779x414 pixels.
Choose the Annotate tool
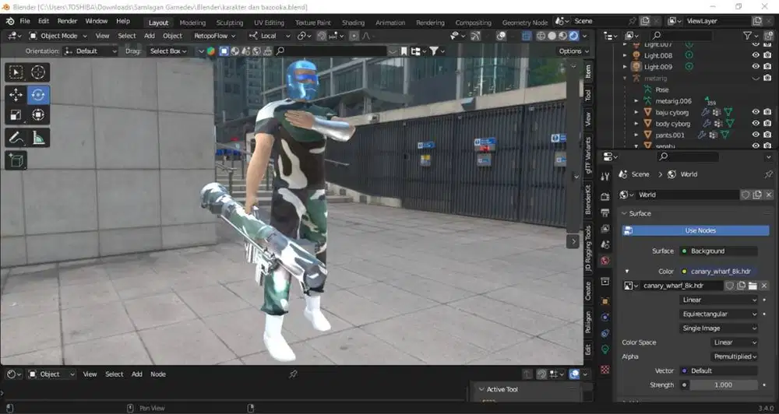(x=16, y=138)
